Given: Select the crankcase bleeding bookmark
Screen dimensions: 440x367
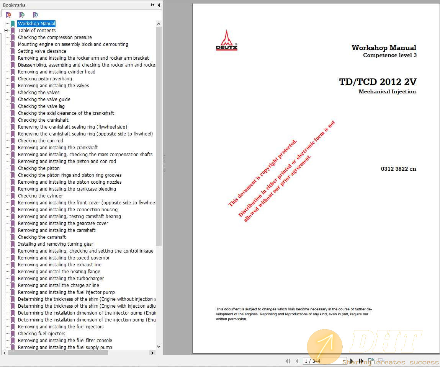Looking at the screenshot, I should pyautogui.click(x=67, y=189).
